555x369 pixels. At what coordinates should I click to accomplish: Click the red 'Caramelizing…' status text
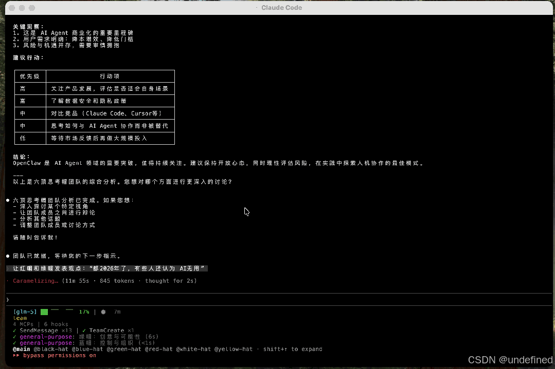click(35, 281)
